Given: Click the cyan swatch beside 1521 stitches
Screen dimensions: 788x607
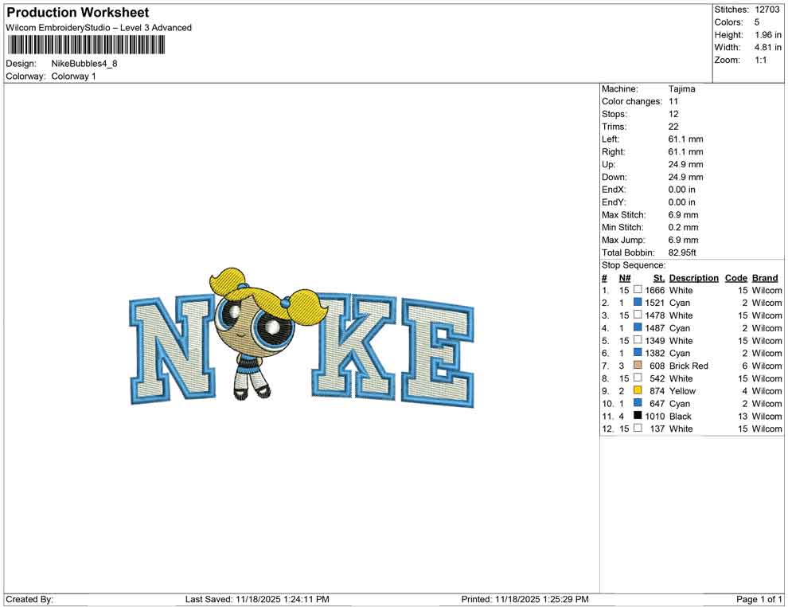Looking at the screenshot, I should click(638, 302).
